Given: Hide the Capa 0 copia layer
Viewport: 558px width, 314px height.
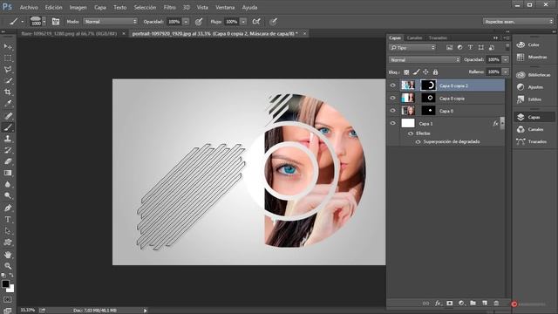Looking at the screenshot, I should [393, 98].
